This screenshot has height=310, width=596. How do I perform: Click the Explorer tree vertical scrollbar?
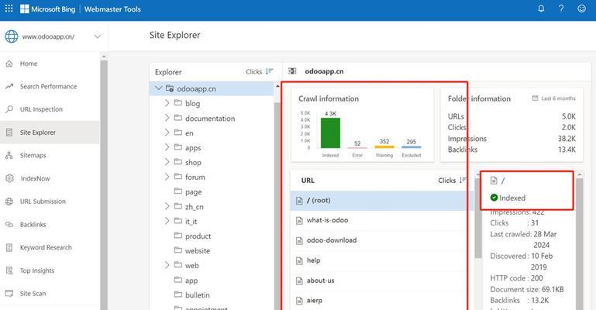point(277,205)
